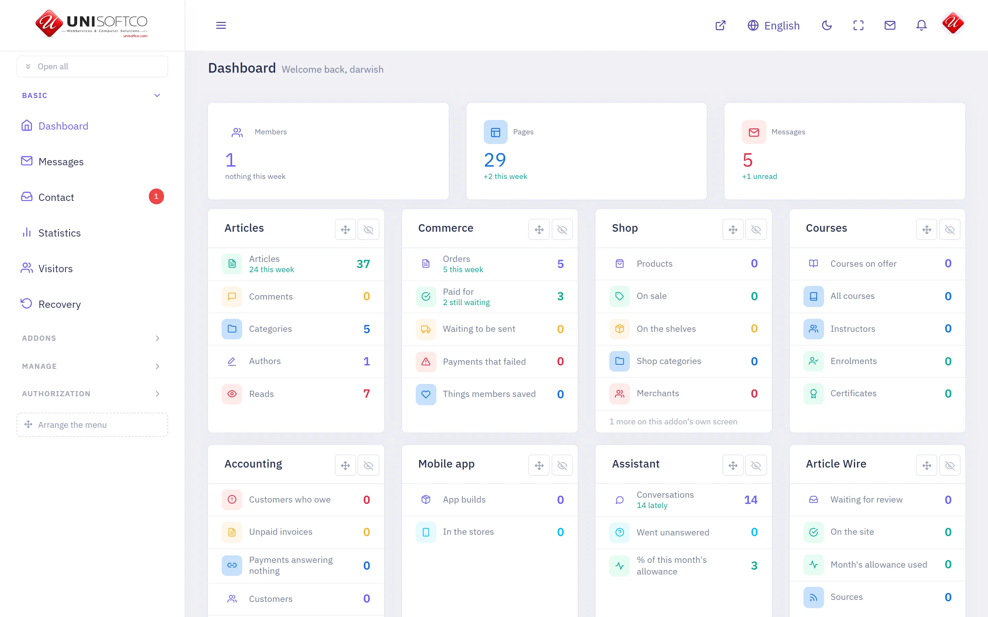Viewport: 988px width, 617px height.
Task: Open the mail envelope icon in the header
Action: pyautogui.click(x=890, y=25)
